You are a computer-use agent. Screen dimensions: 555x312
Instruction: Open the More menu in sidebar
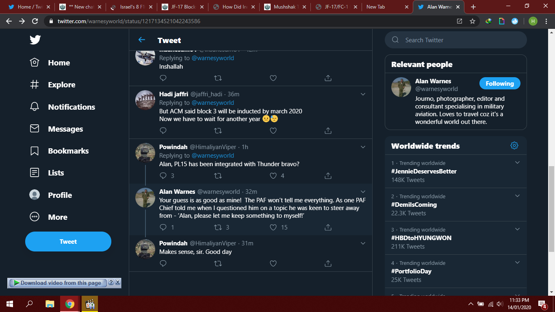coord(48,217)
